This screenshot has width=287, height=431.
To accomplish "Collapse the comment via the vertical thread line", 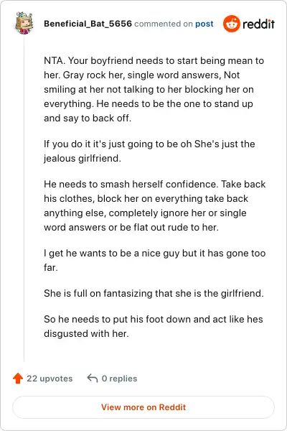I will pos(24,198).
